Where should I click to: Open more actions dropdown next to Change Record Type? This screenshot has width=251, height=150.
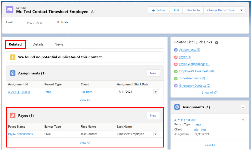pyautogui.click(x=241, y=10)
